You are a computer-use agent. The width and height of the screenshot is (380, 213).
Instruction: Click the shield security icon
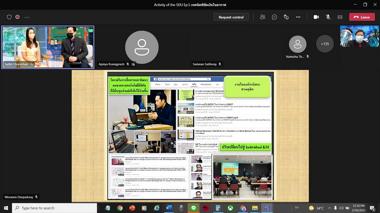tap(9, 17)
